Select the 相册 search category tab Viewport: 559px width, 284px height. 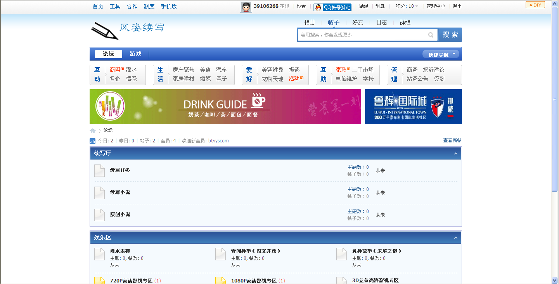point(310,23)
